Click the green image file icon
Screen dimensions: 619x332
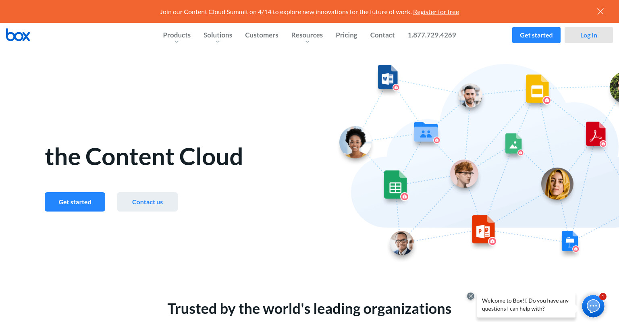pos(513,143)
